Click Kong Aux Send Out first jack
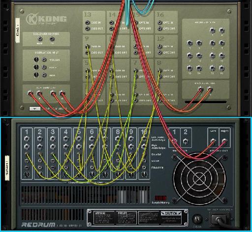Image resolution: width=252 pixels, height=232 pixels. 30,93
